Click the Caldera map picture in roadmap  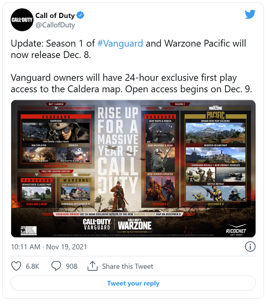point(215,133)
